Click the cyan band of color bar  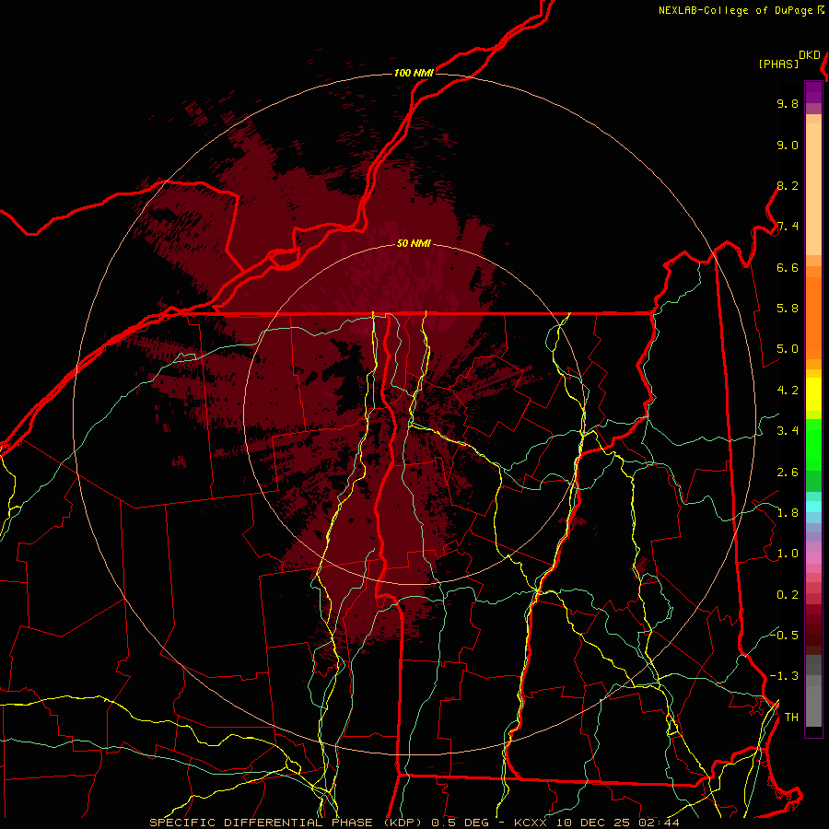pyautogui.click(x=813, y=507)
